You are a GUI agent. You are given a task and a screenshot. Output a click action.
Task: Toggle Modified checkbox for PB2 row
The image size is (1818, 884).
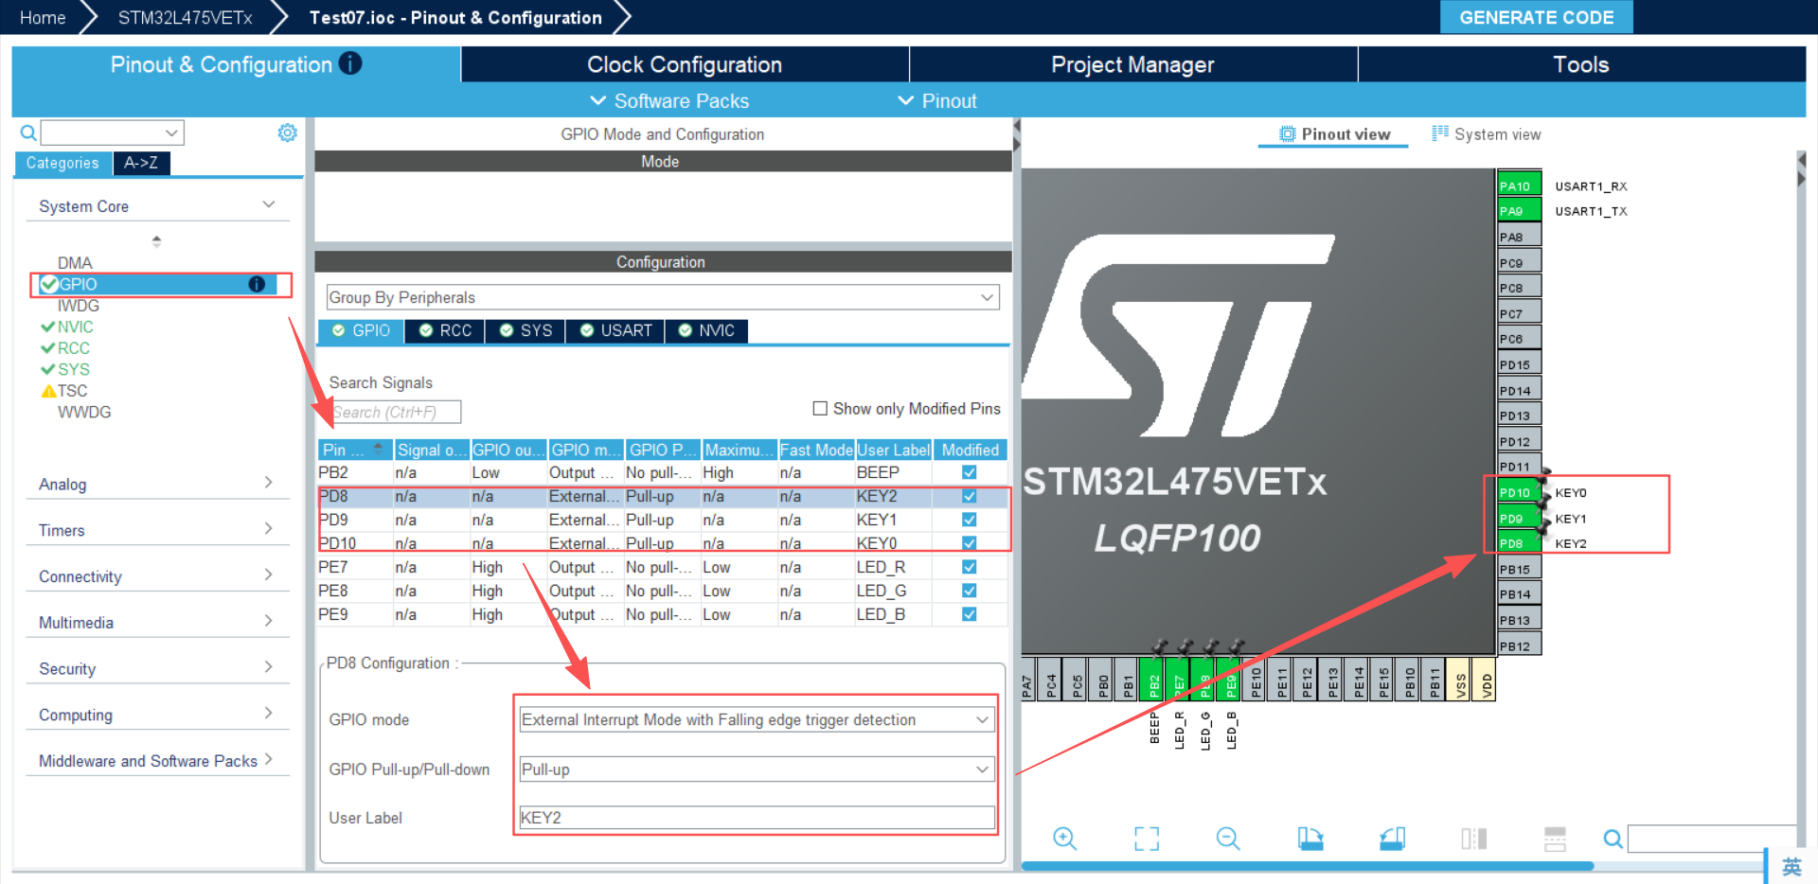[969, 472]
